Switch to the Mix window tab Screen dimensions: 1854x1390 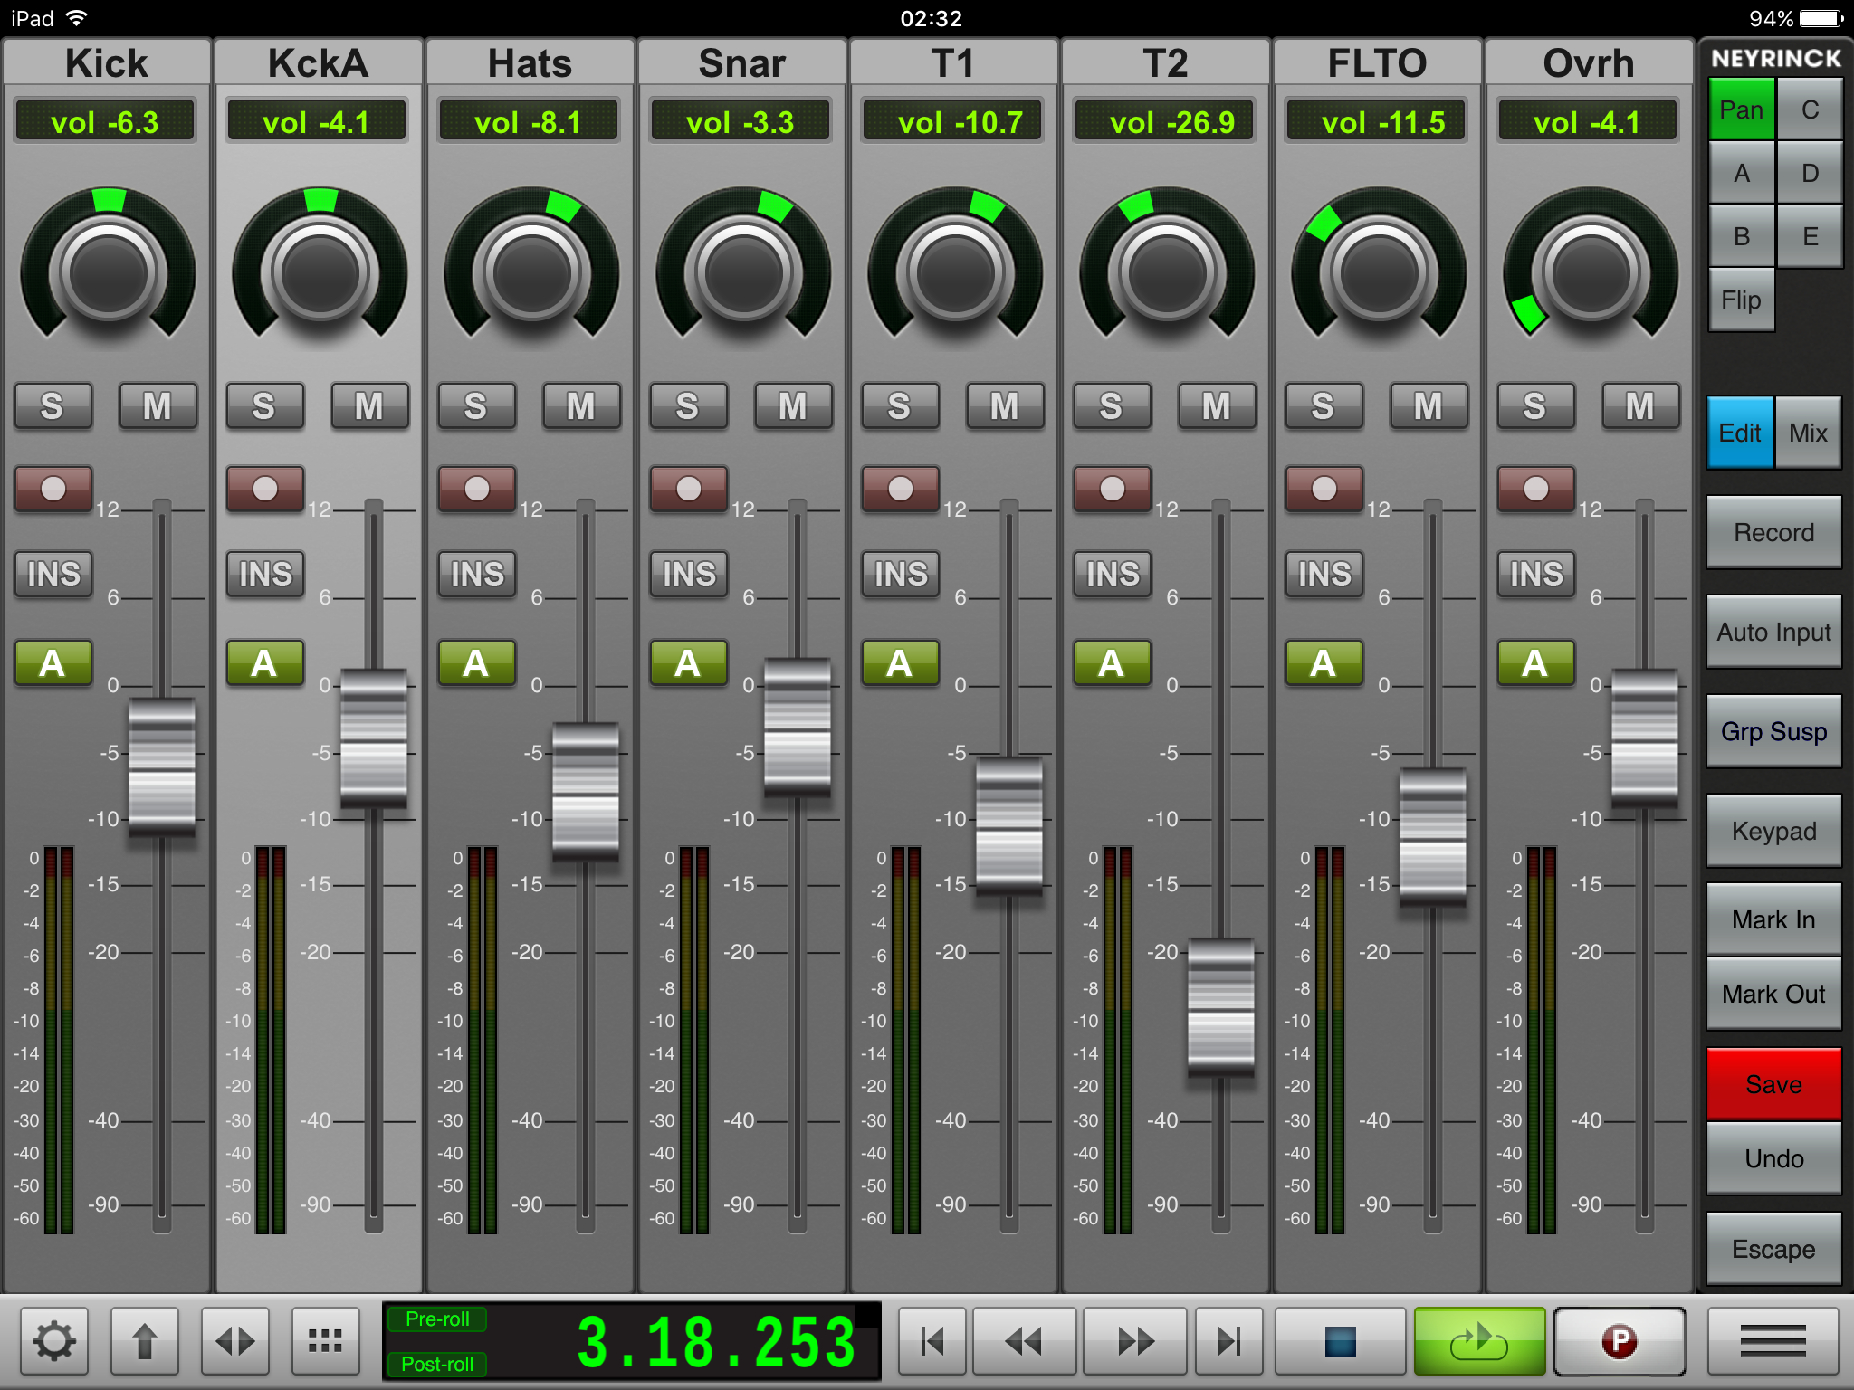[1808, 433]
